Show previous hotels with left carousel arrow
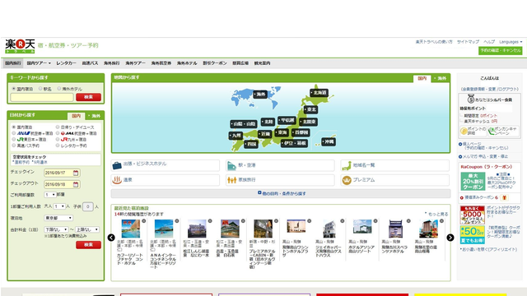 111,238
